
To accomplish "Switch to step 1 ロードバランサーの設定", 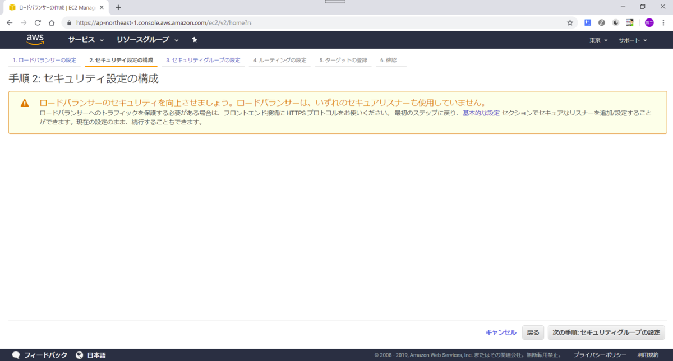I will pyautogui.click(x=44, y=59).
